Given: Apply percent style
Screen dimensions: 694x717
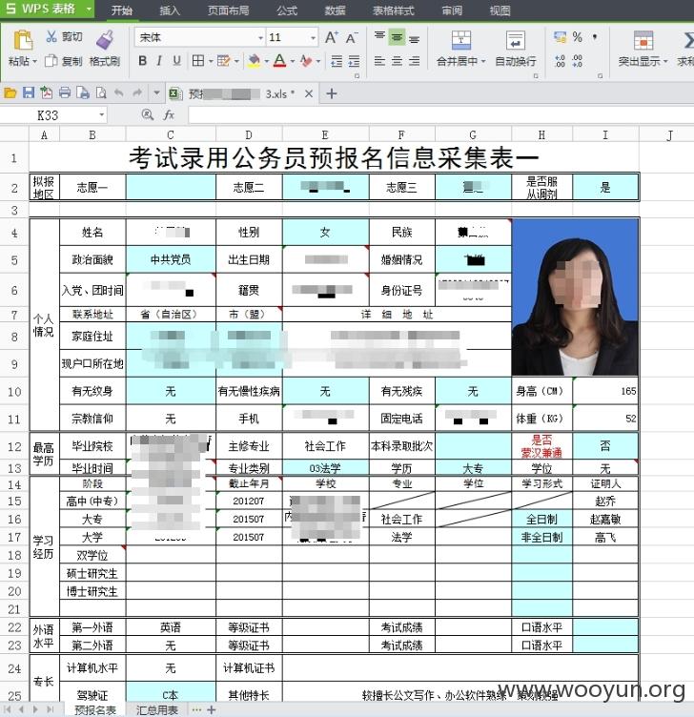Looking at the screenshot, I should coord(578,37).
